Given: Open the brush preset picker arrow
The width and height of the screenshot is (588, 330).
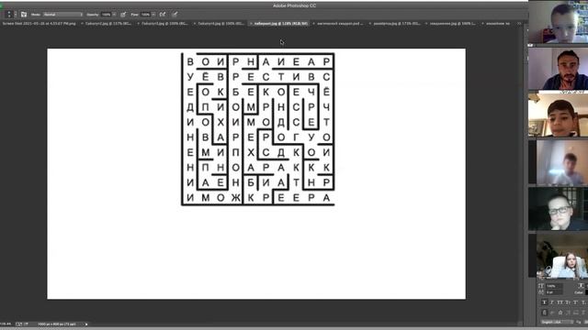Looking at the screenshot, I should click(x=16, y=15).
